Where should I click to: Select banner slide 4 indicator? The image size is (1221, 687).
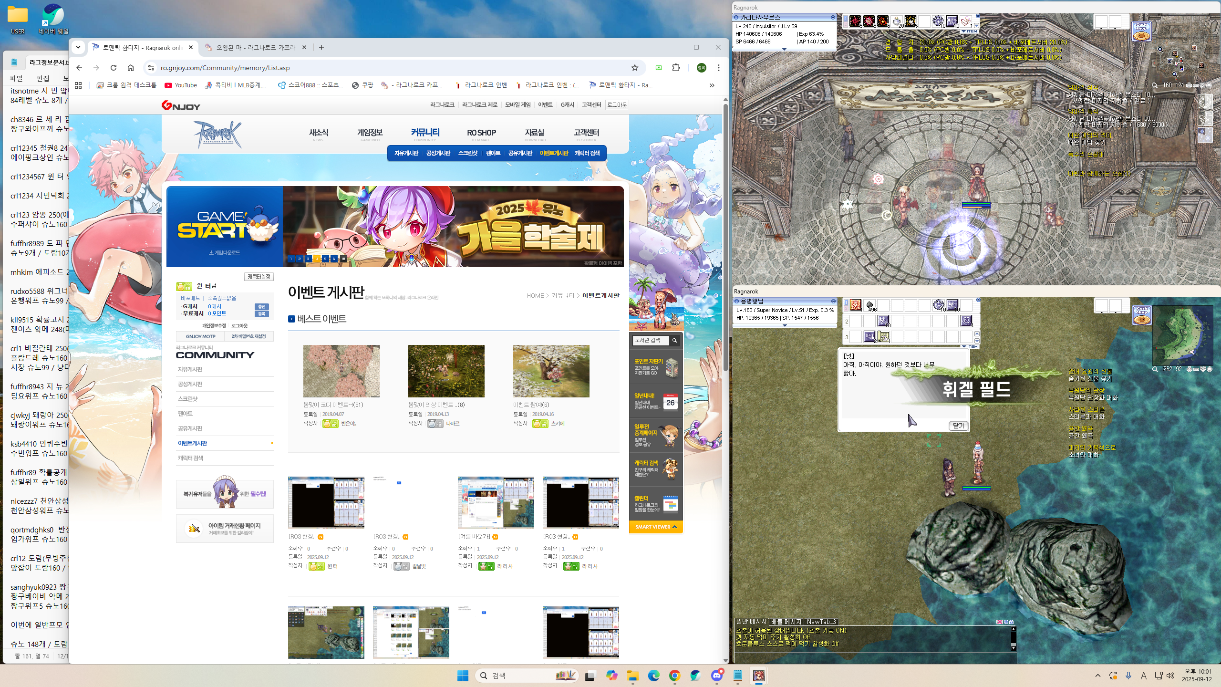[x=317, y=259]
